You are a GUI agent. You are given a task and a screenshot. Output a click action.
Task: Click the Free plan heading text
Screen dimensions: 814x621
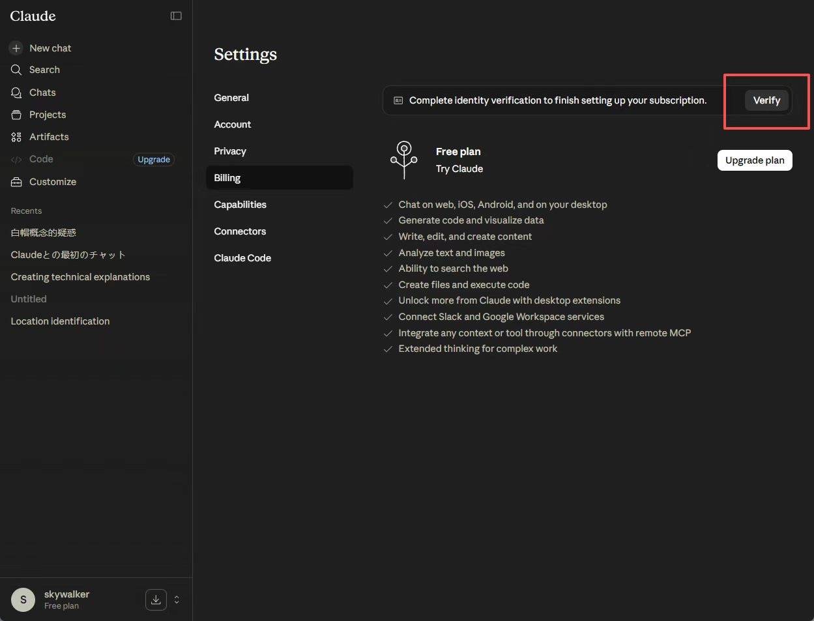pos(458,152)
